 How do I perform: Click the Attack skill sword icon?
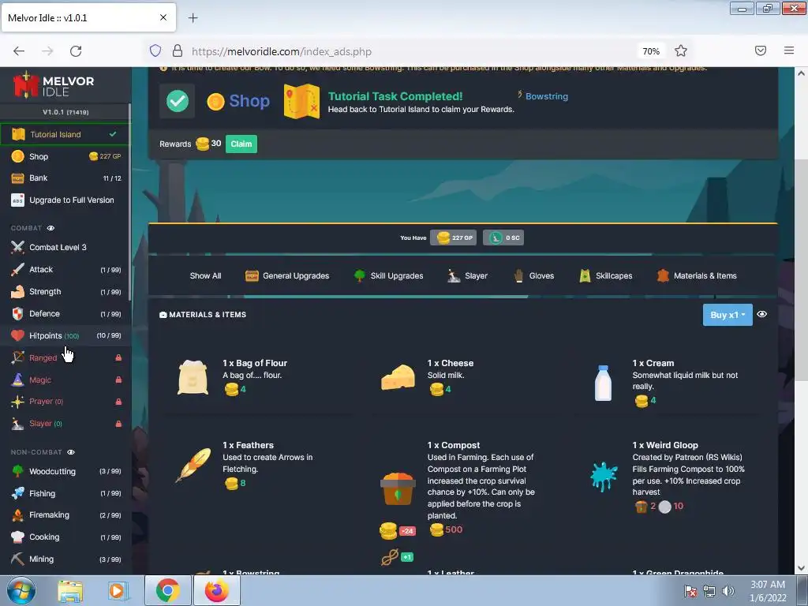click(x=17, y=270)
